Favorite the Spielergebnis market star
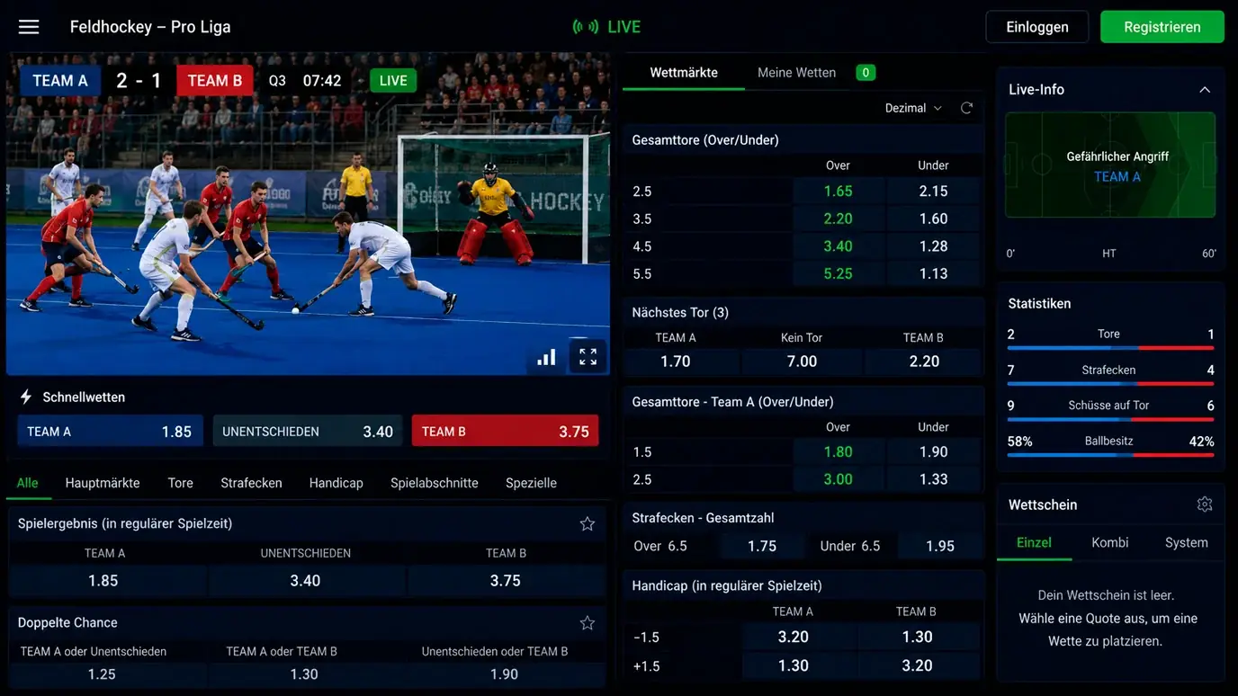The image size is (1238, 696). (x=588, y=523)
